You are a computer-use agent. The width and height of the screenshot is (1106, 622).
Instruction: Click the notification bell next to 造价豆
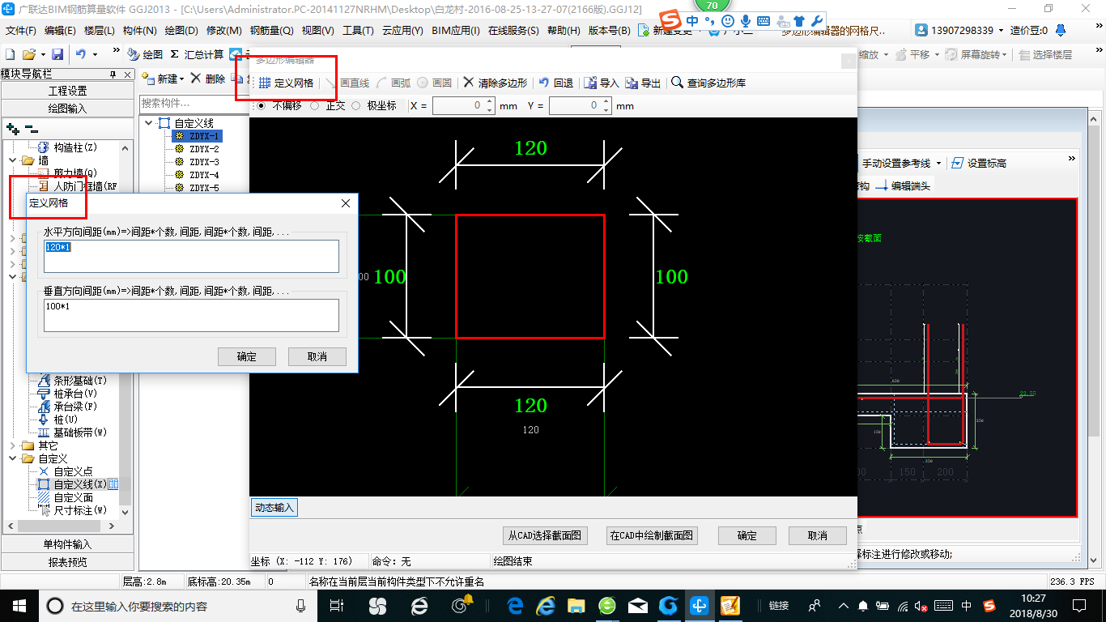coord(1061,30)
